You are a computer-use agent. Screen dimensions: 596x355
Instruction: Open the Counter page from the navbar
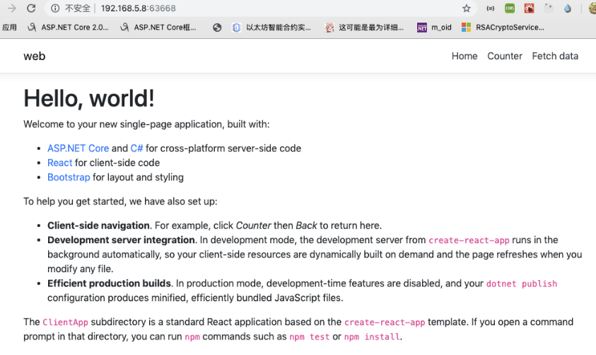click(x=505, y=56)
